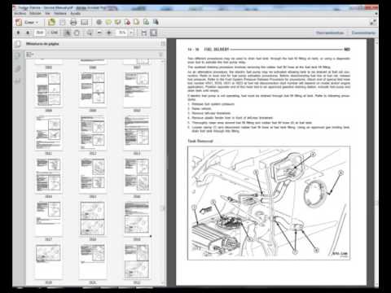Click the zoom percentage field
Image resolution: width=391 pixels, height=293 pixels.
tap(122, 33)
